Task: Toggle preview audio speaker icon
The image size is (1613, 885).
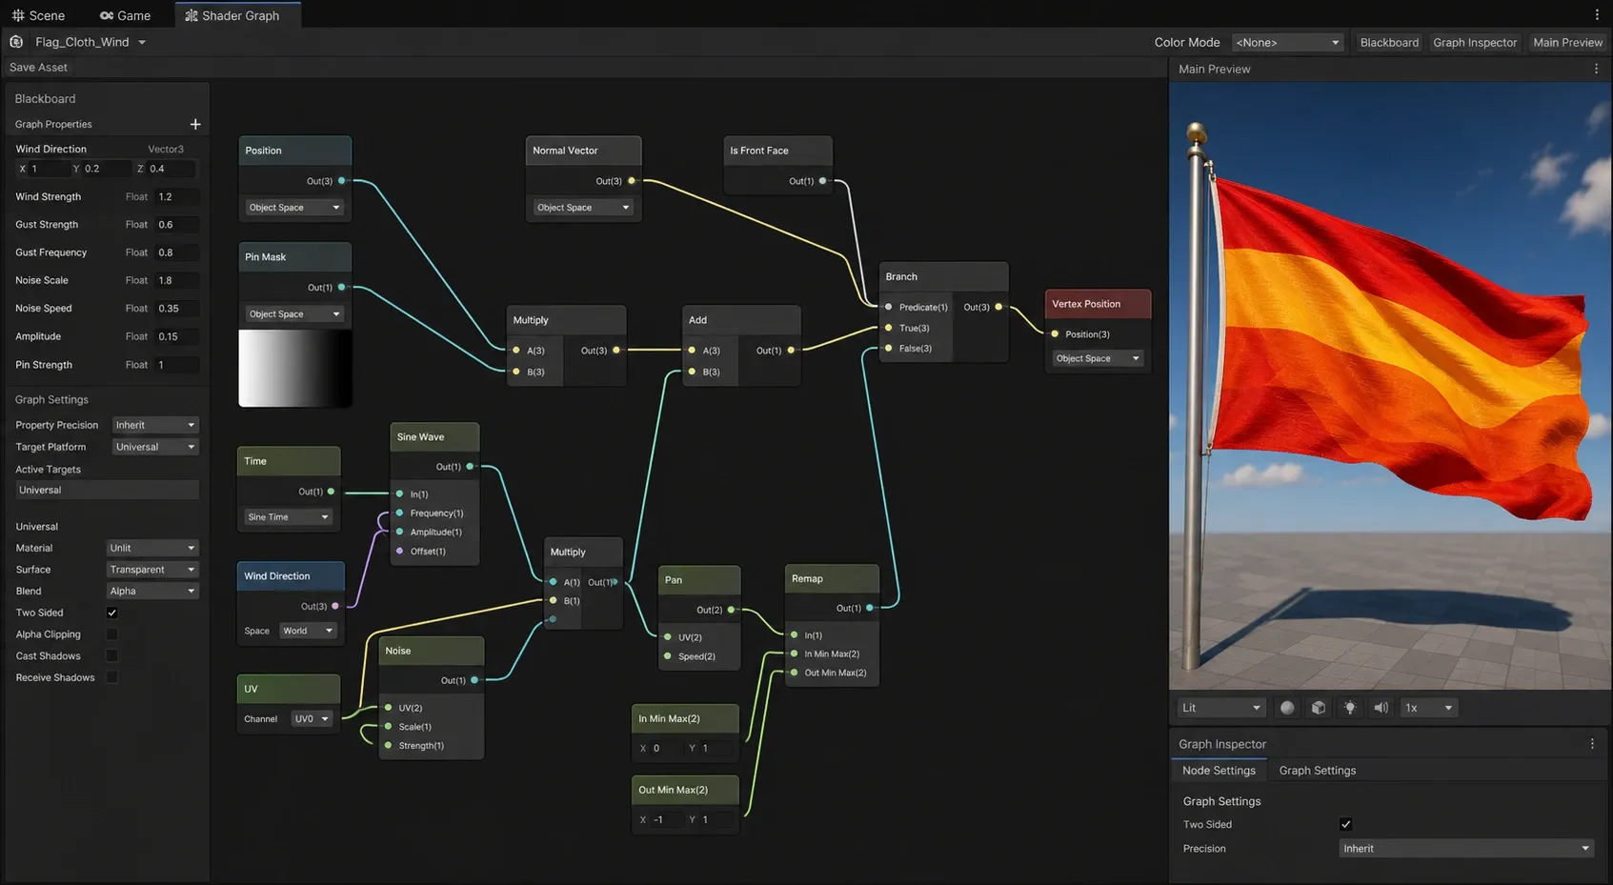Action: pyautogui.click(x=1381, y=708)
